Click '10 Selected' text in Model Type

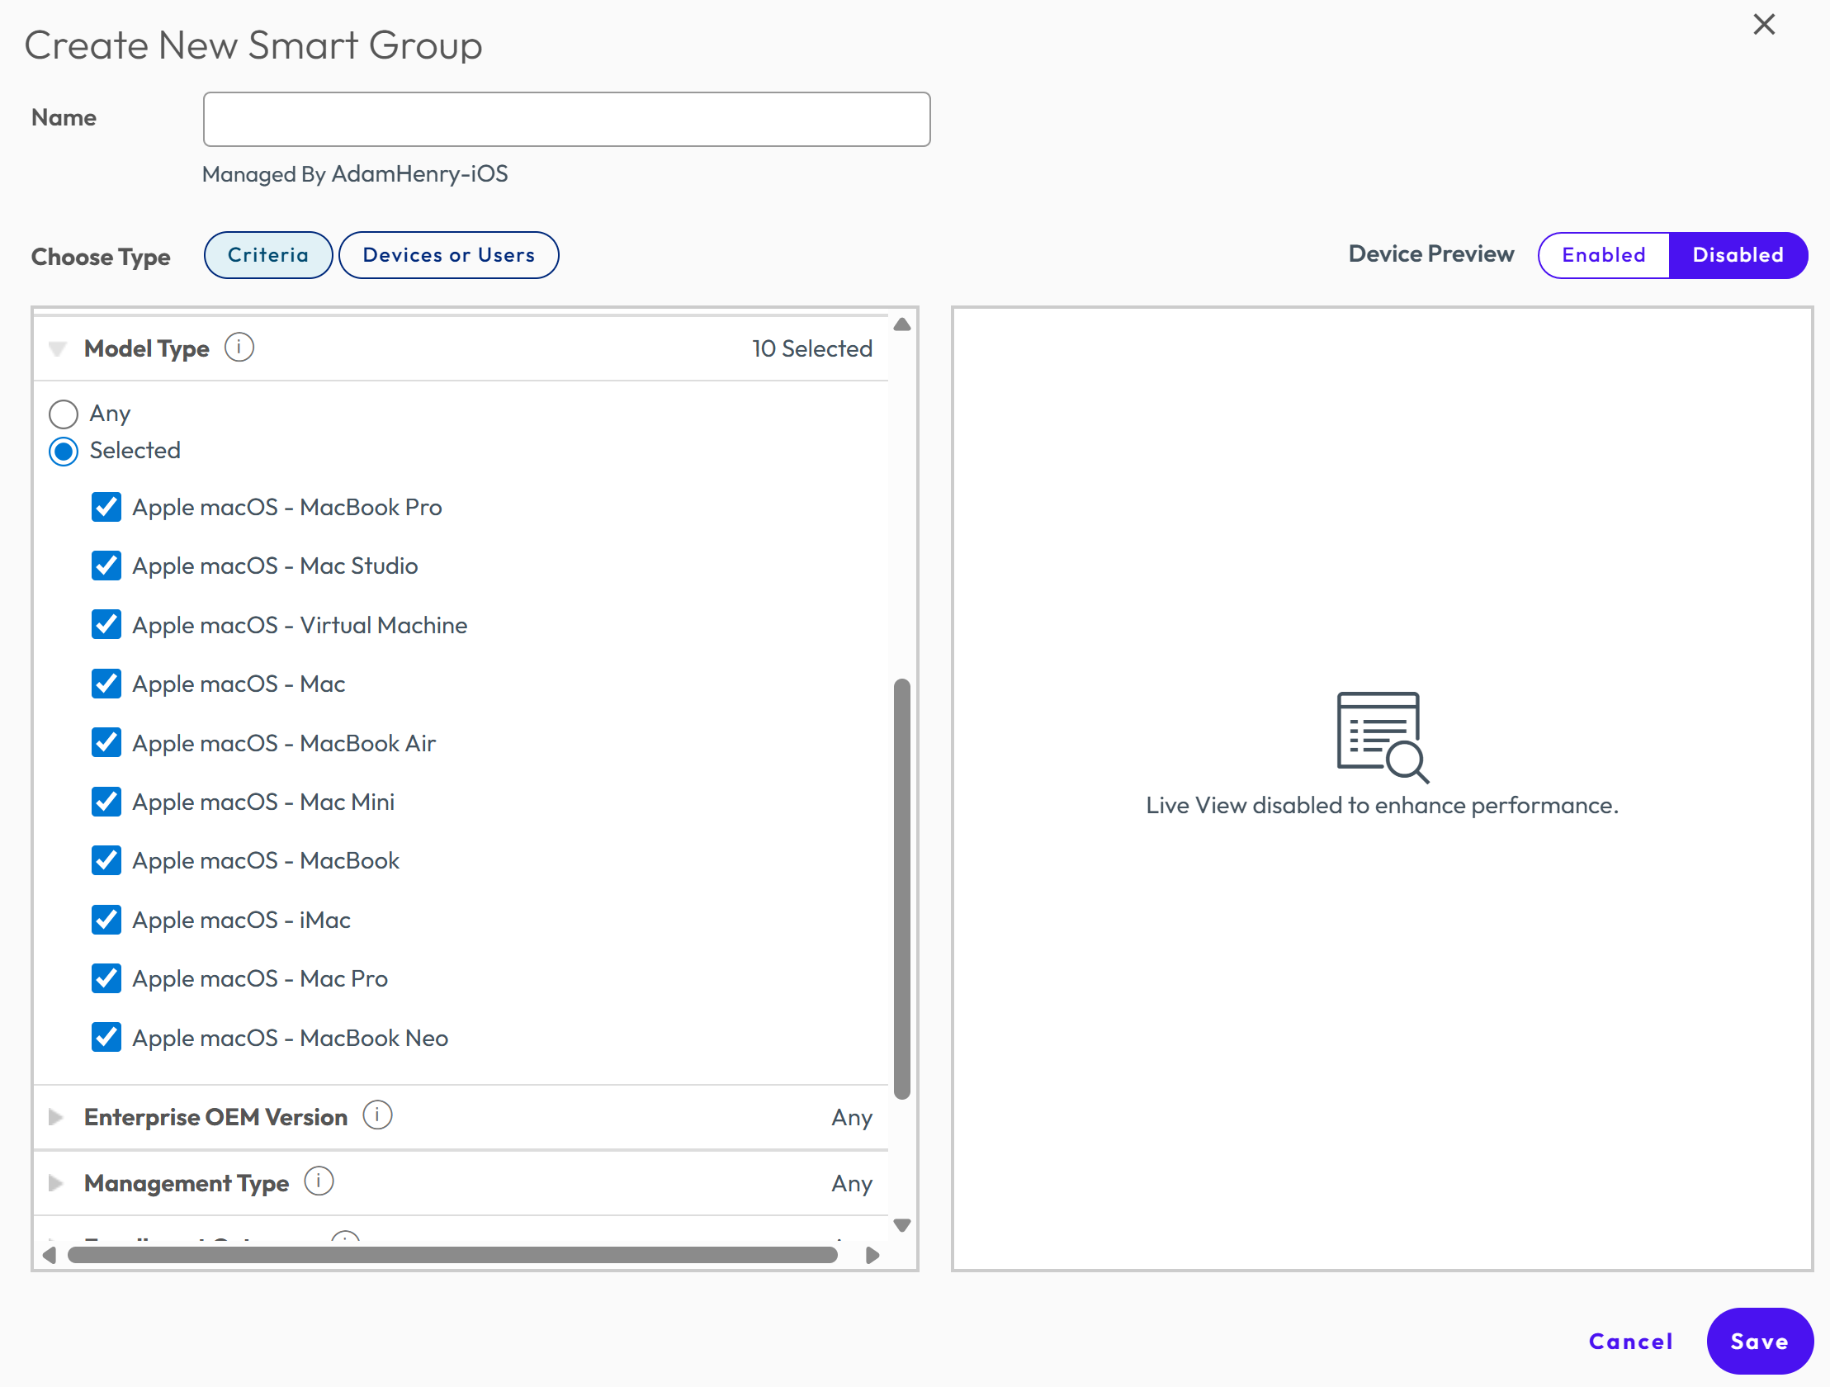(811, 348)
